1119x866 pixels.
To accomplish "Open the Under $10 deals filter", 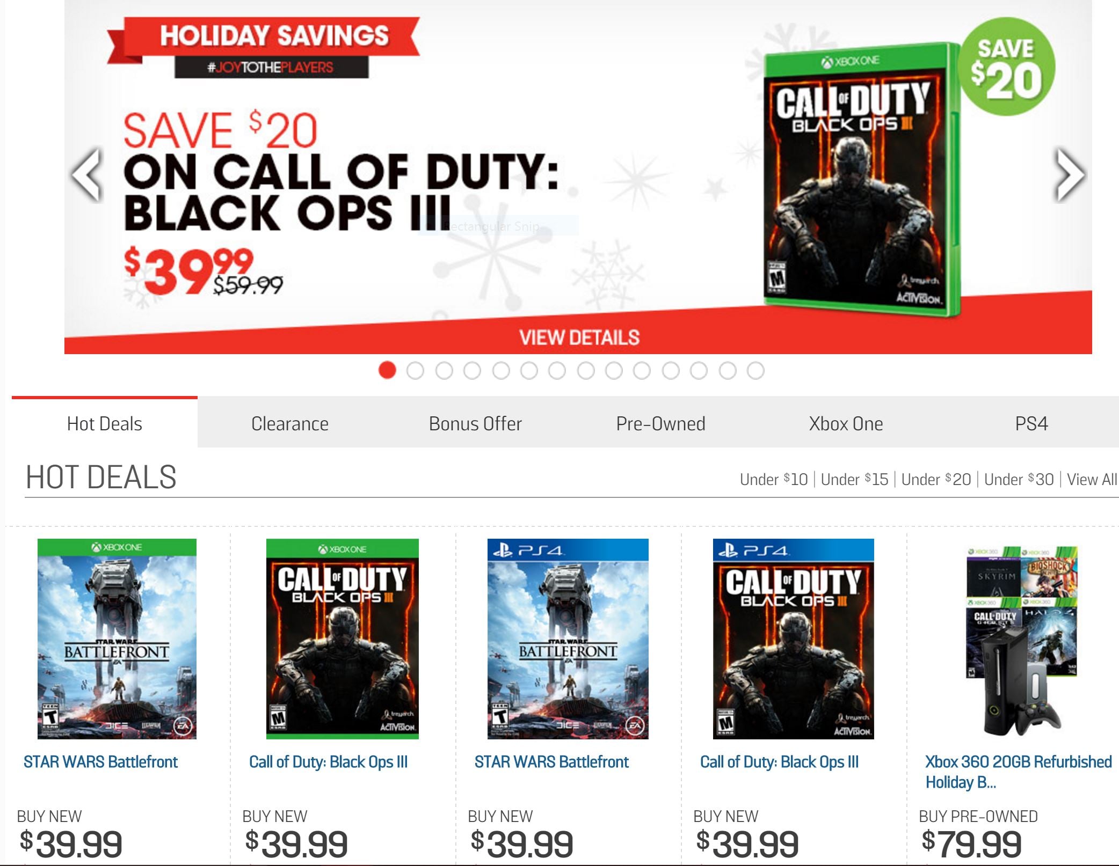I will tap(777, 479).
